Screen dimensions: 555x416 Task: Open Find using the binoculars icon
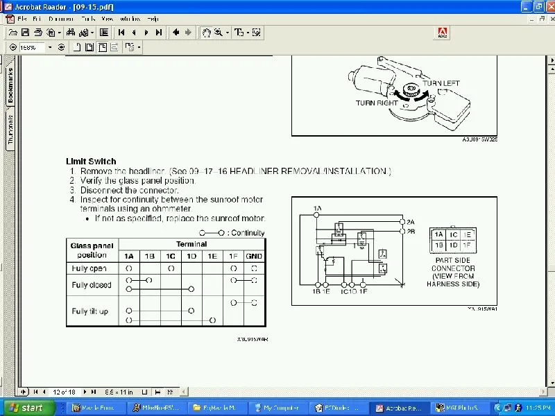(69, 32)
